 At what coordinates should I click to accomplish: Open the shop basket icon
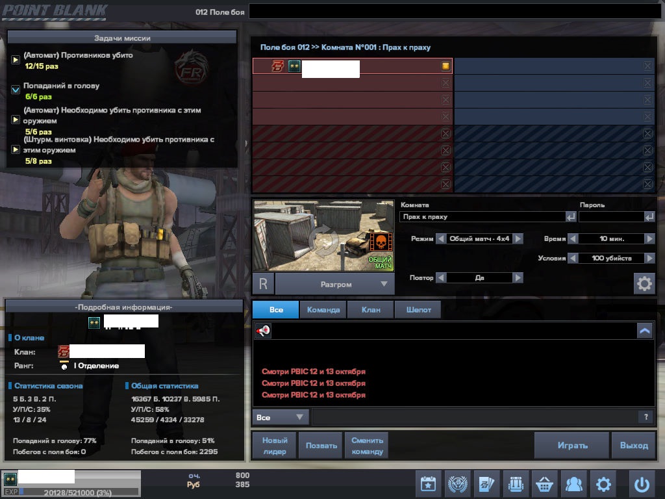click(545, 483)
